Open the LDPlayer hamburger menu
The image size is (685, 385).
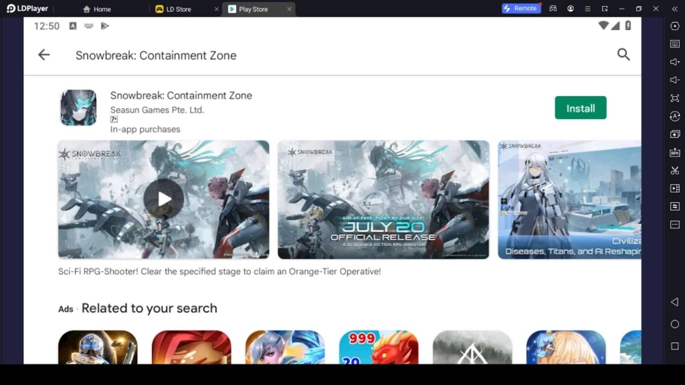[587, 8]
